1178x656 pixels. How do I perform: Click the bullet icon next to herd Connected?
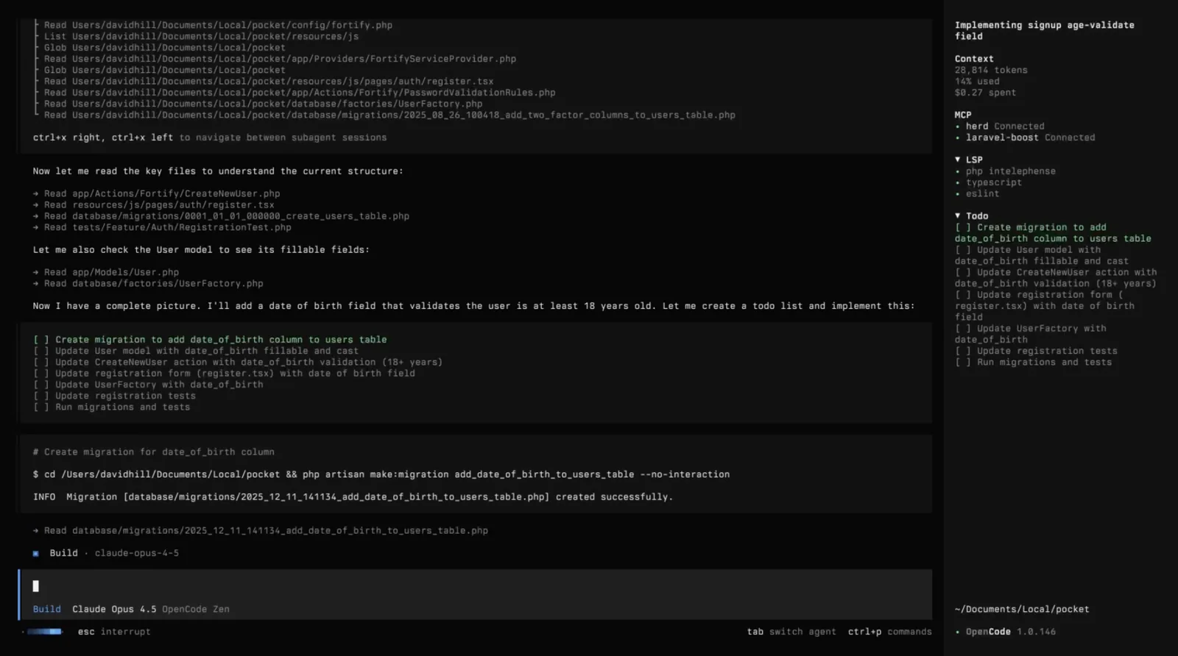point(957,126)
